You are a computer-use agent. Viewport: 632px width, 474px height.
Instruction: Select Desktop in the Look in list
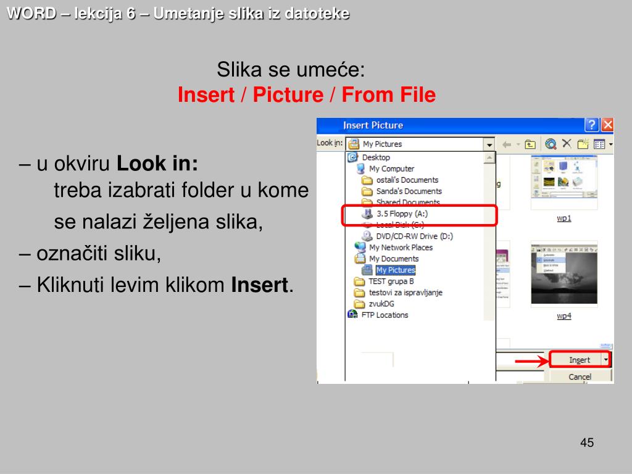pos(376,157)
